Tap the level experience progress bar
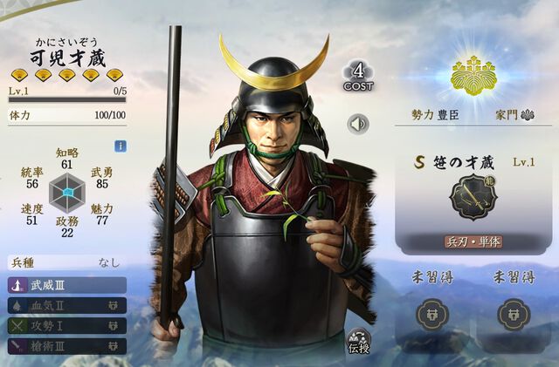This screenshot has height=367, width=559. pyautogui.click(x=67, y=100)
